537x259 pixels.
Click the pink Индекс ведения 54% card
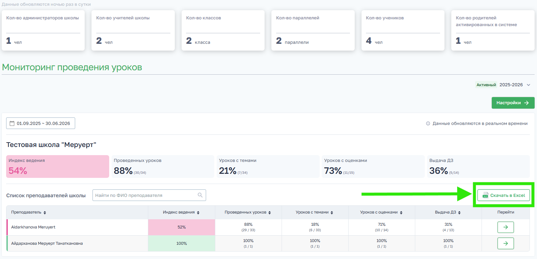pyautogui.click(x=57, y=166)
